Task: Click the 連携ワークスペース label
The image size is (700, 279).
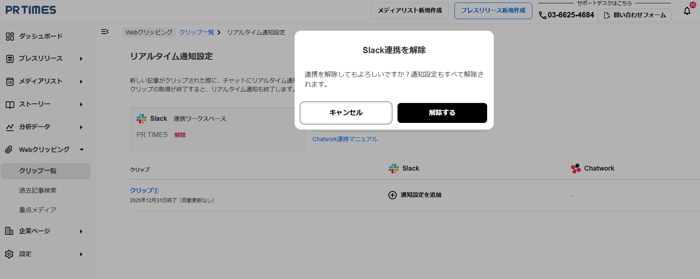Action: click(x=200, y=119)
